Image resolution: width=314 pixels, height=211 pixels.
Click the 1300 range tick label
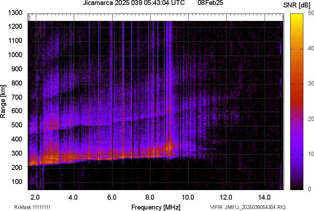(15, 13)
